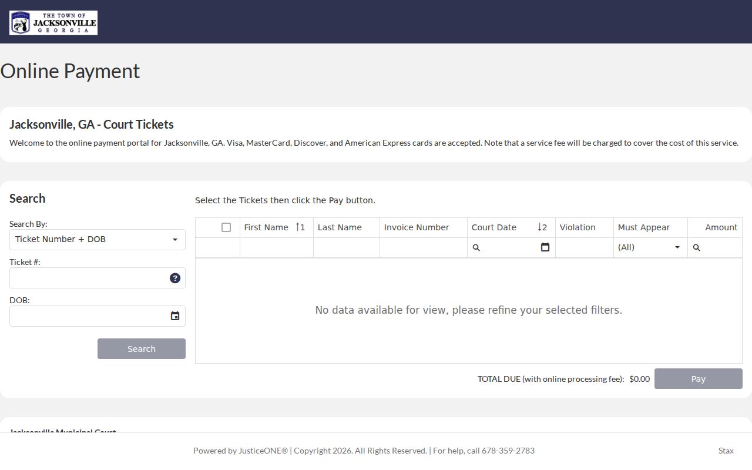
Task: Click the Amount filter search icon
Action: (x=697, y=248)
